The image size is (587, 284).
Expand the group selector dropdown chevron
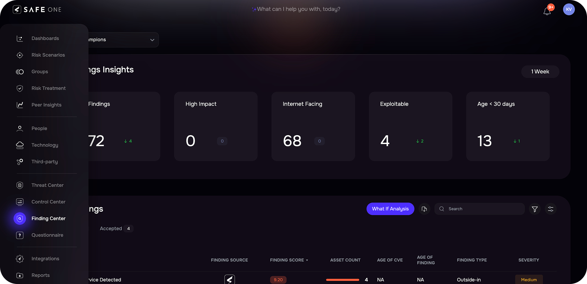(152, 40)
